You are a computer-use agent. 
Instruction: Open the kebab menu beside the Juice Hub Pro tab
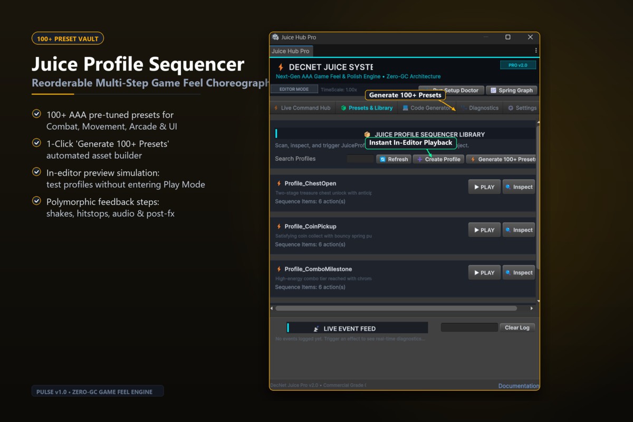(536, 51)
